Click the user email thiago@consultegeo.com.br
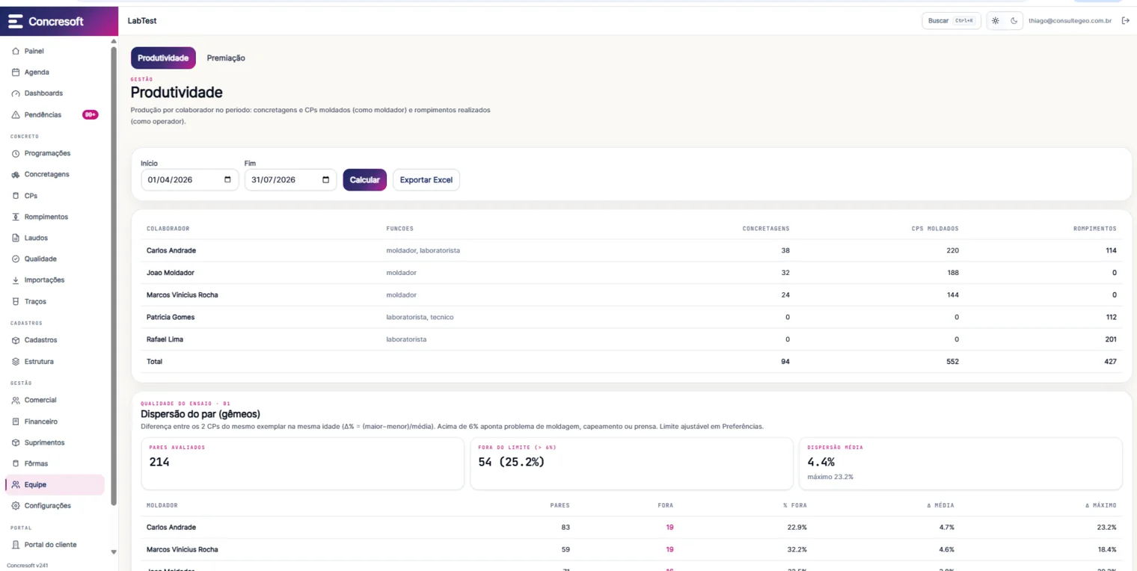Screen dimensions: 1137x571 coord(1070,21)
